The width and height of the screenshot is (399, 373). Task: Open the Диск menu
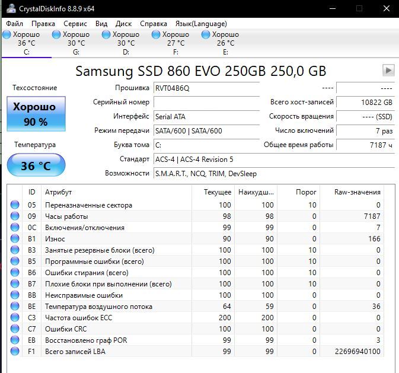tap(123, 24)
